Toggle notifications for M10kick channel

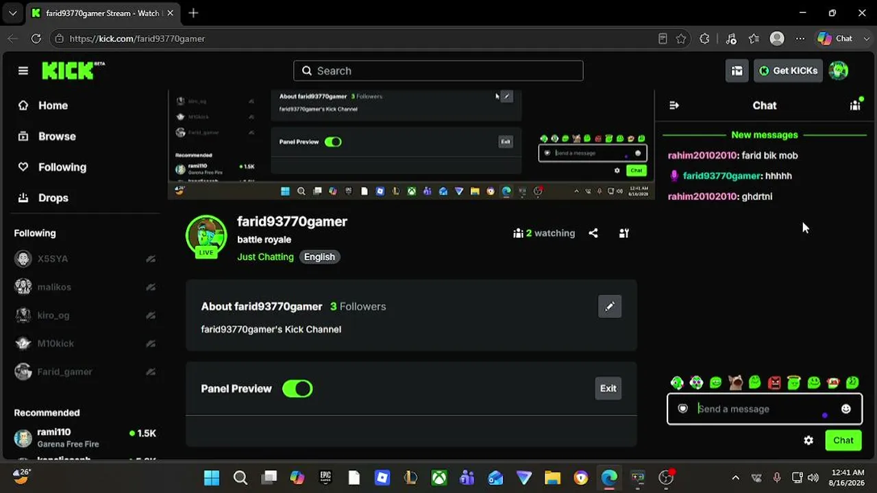(x=151, y=344)
